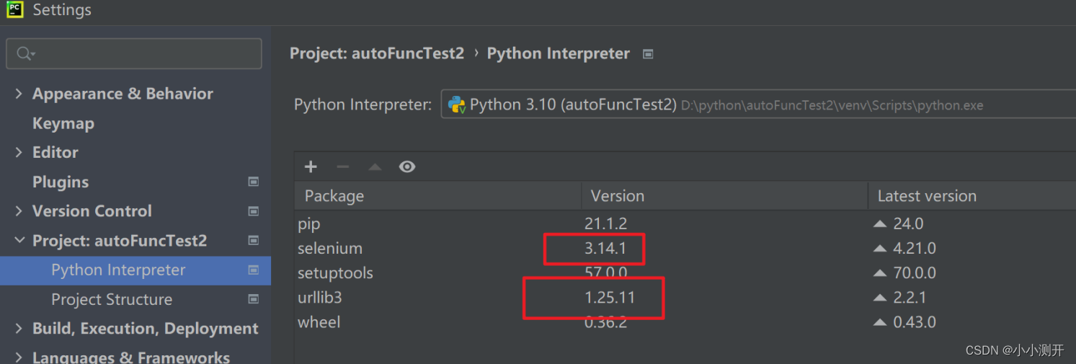Click the plus icon to install a package
Screen dimensions: 1076x364
(311, 167)
